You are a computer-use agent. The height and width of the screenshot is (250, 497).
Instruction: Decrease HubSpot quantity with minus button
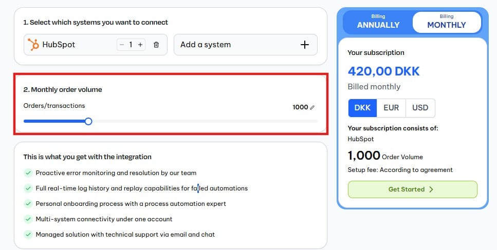point(122,45)
